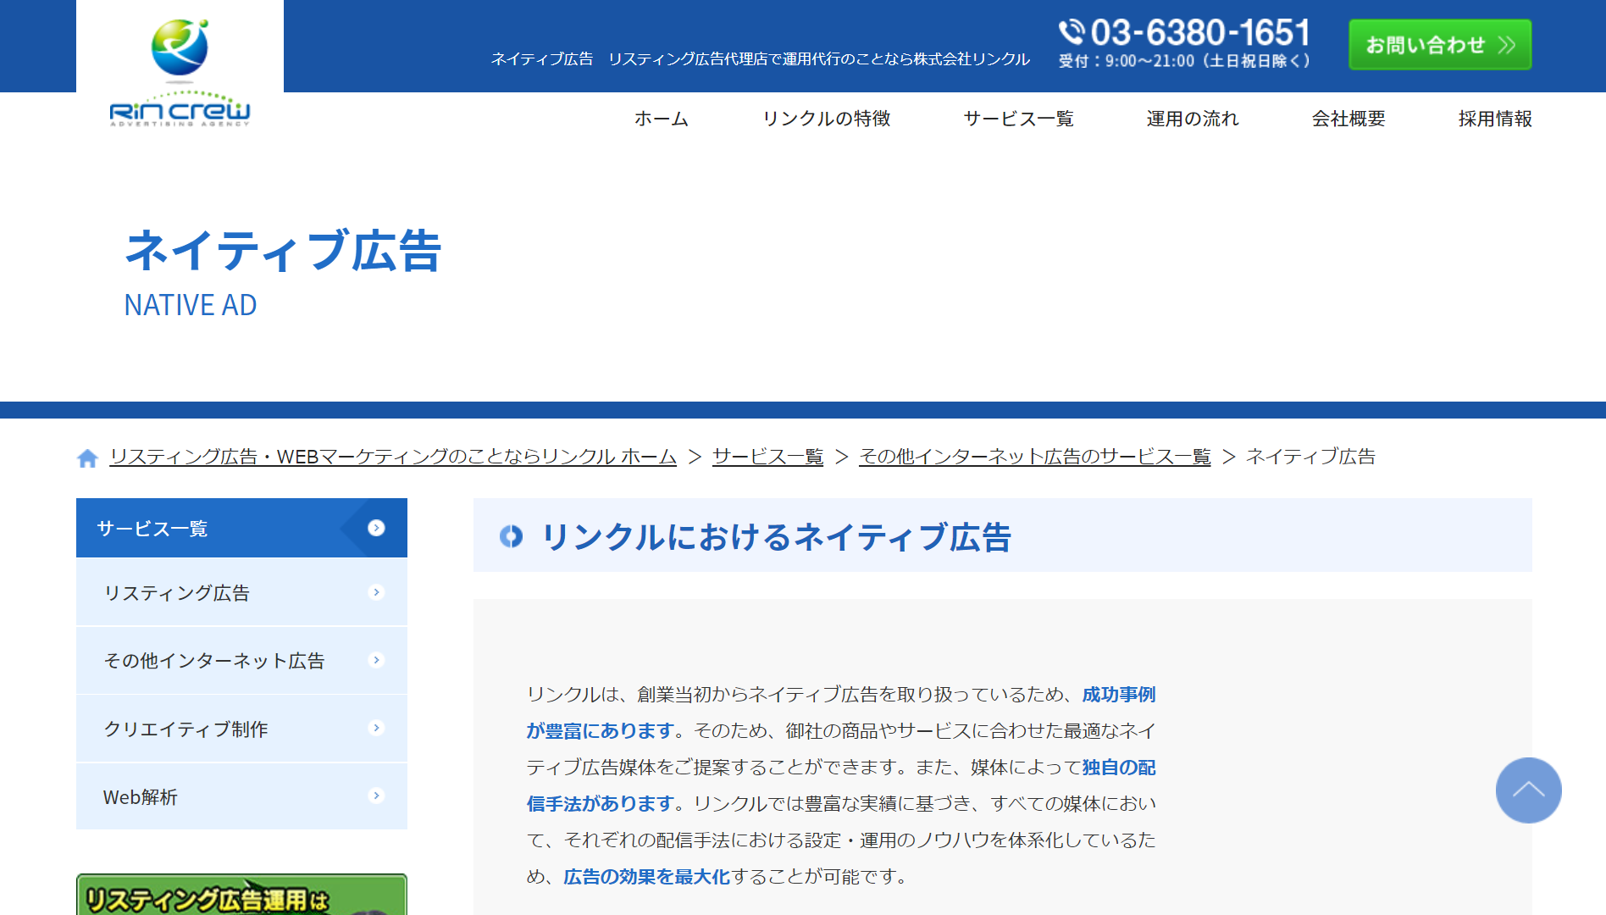Open the サービス一覧 top navigation item
The width and height of the screenshot is (1606, 915).
pyautogui.click(x=1018, y=119)
